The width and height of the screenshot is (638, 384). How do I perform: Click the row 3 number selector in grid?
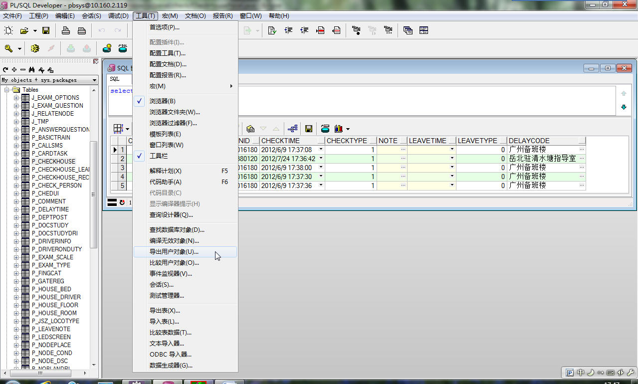coord(122,168)
